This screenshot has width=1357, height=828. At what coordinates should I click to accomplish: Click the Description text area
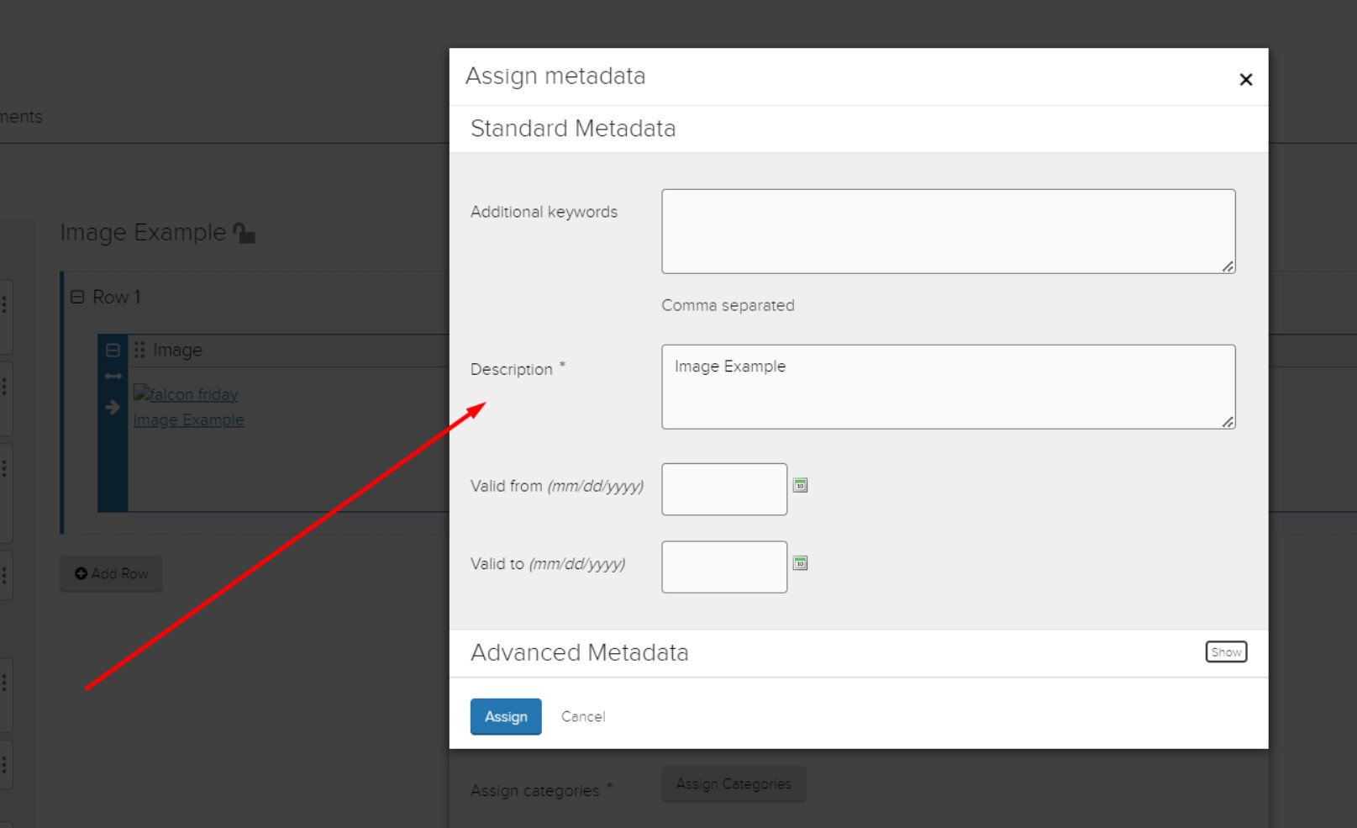tap(948, 387)
